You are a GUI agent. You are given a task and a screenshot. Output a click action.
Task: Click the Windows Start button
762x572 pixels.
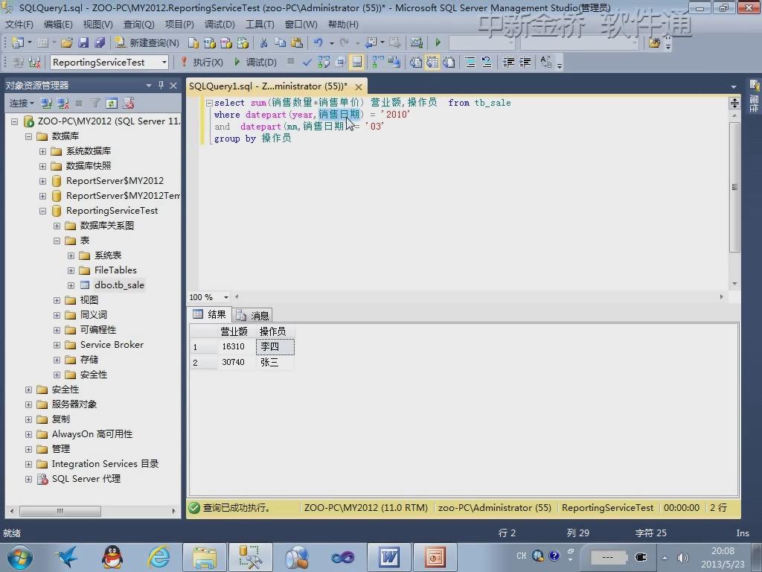20,557
